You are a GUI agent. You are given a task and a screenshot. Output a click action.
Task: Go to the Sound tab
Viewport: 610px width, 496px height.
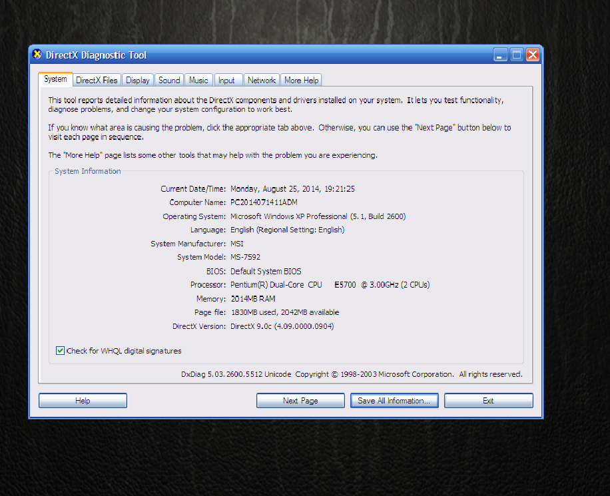click(169, 81)
